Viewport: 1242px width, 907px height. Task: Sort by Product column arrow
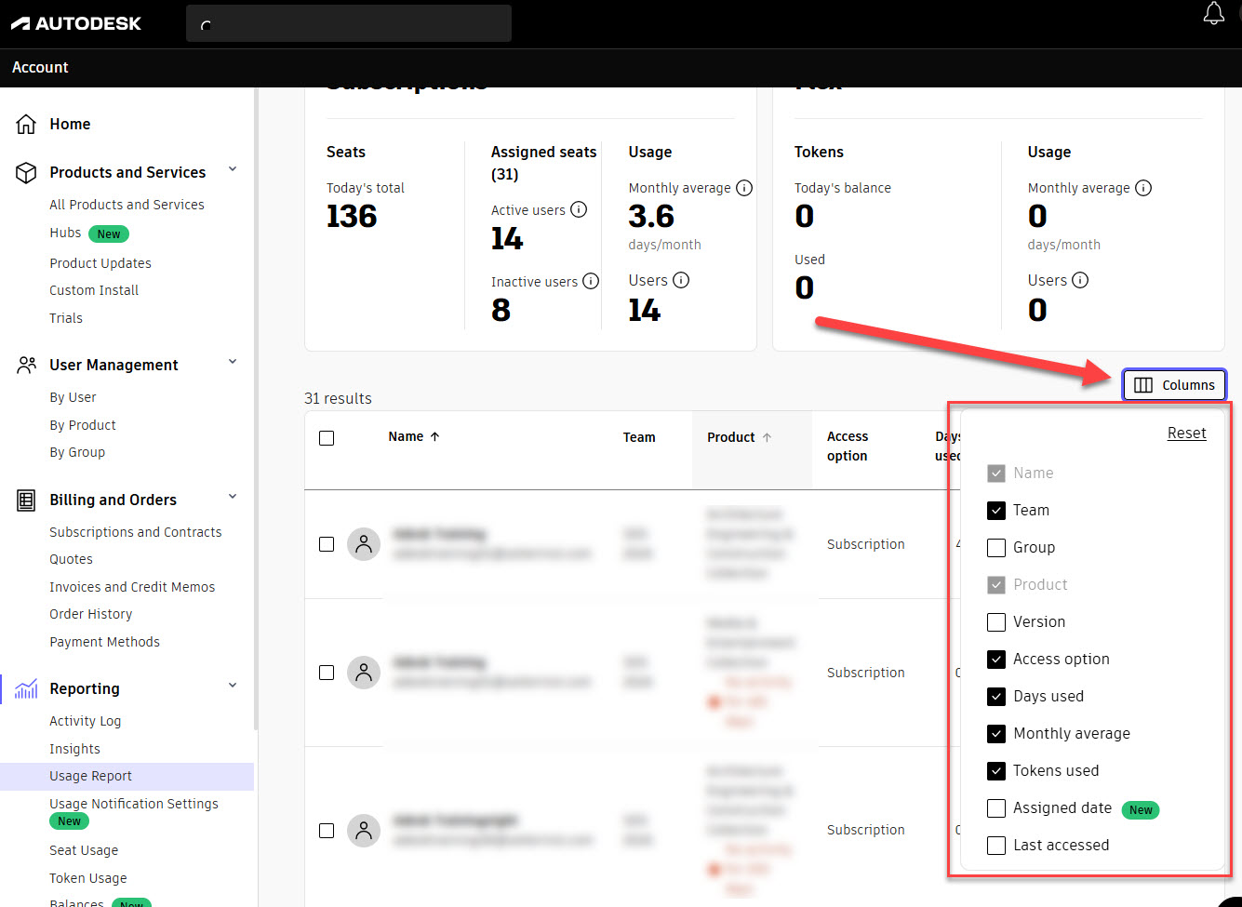coord(767,437)
